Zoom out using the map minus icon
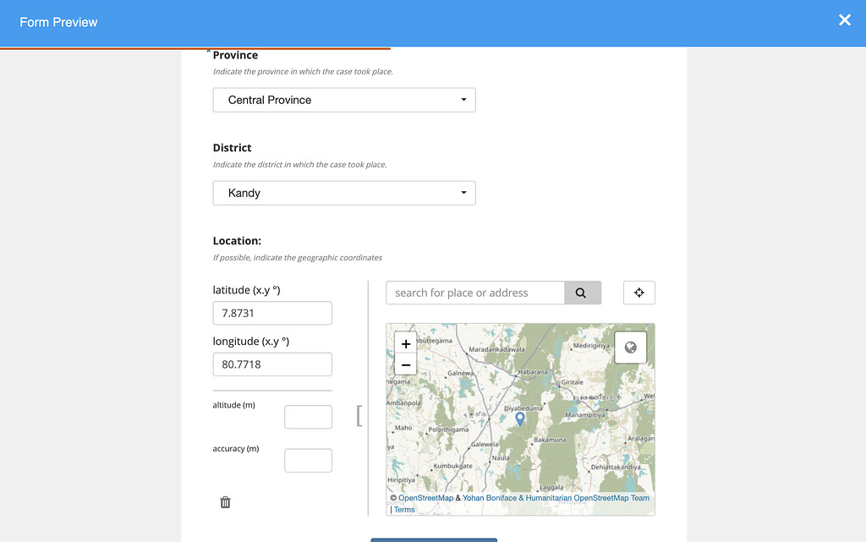866x542 pixels. click(x=405, y=364)
